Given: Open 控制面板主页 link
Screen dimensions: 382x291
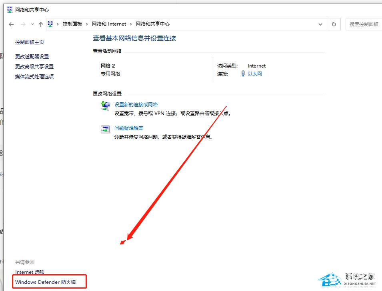Looking at the screenshot, I should point(30,42).
